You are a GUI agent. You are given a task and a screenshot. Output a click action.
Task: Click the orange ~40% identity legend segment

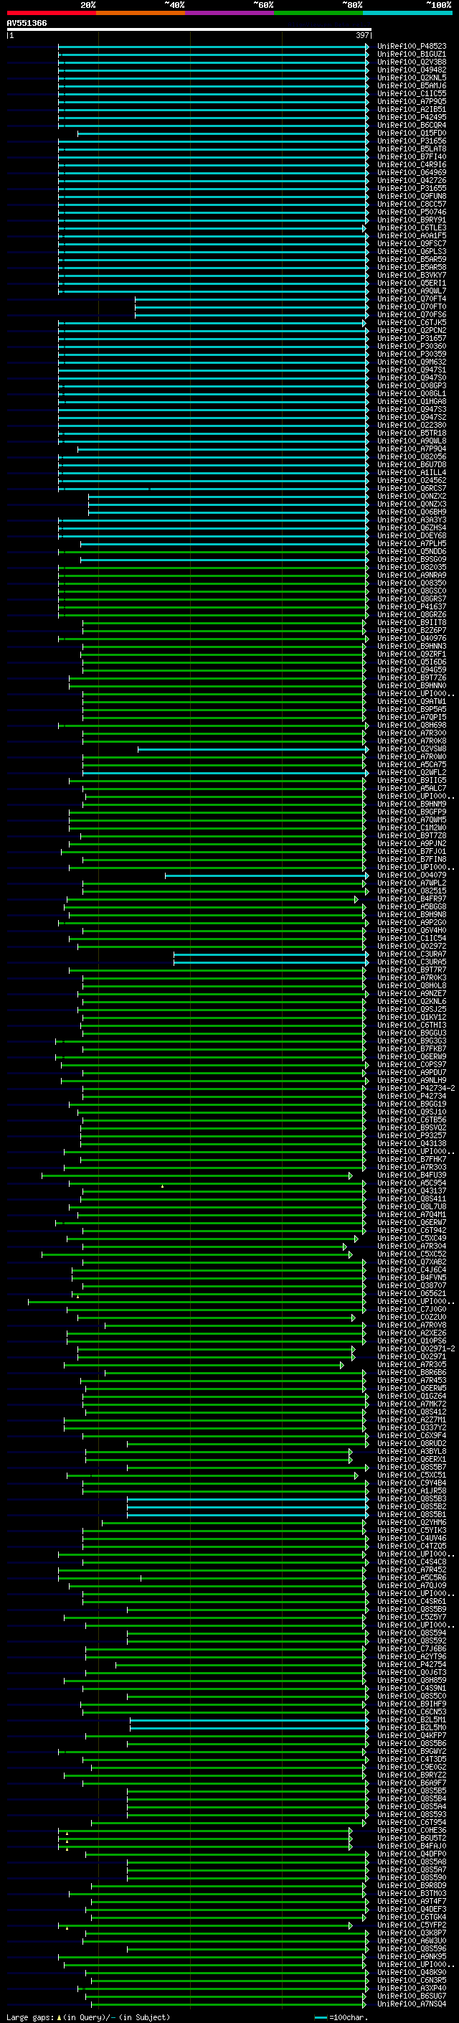point(141,13)
